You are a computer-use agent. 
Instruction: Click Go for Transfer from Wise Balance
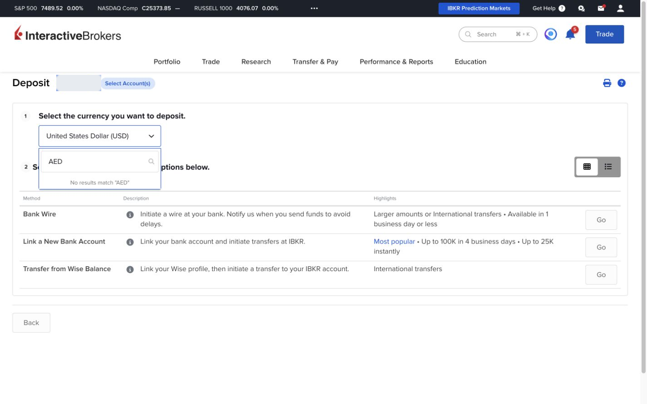(x=601, y=275)
